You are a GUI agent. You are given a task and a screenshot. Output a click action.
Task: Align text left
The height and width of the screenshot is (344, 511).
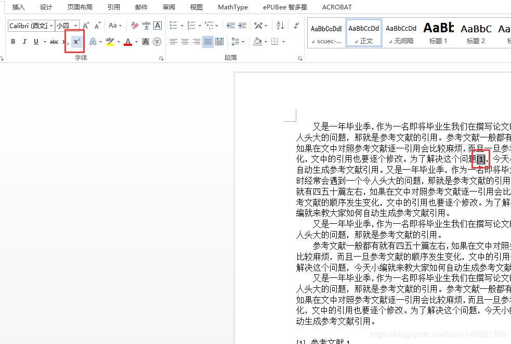click(174, 42)
